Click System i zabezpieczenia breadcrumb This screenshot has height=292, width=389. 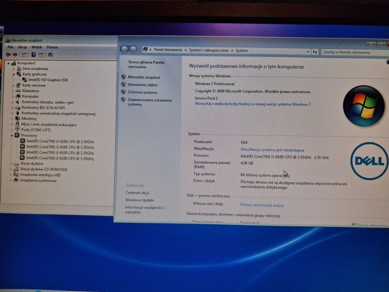(208, 50)
